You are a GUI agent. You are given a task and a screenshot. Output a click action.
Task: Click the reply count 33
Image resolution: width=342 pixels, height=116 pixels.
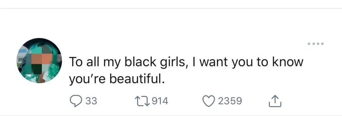[x=91, y=101]
